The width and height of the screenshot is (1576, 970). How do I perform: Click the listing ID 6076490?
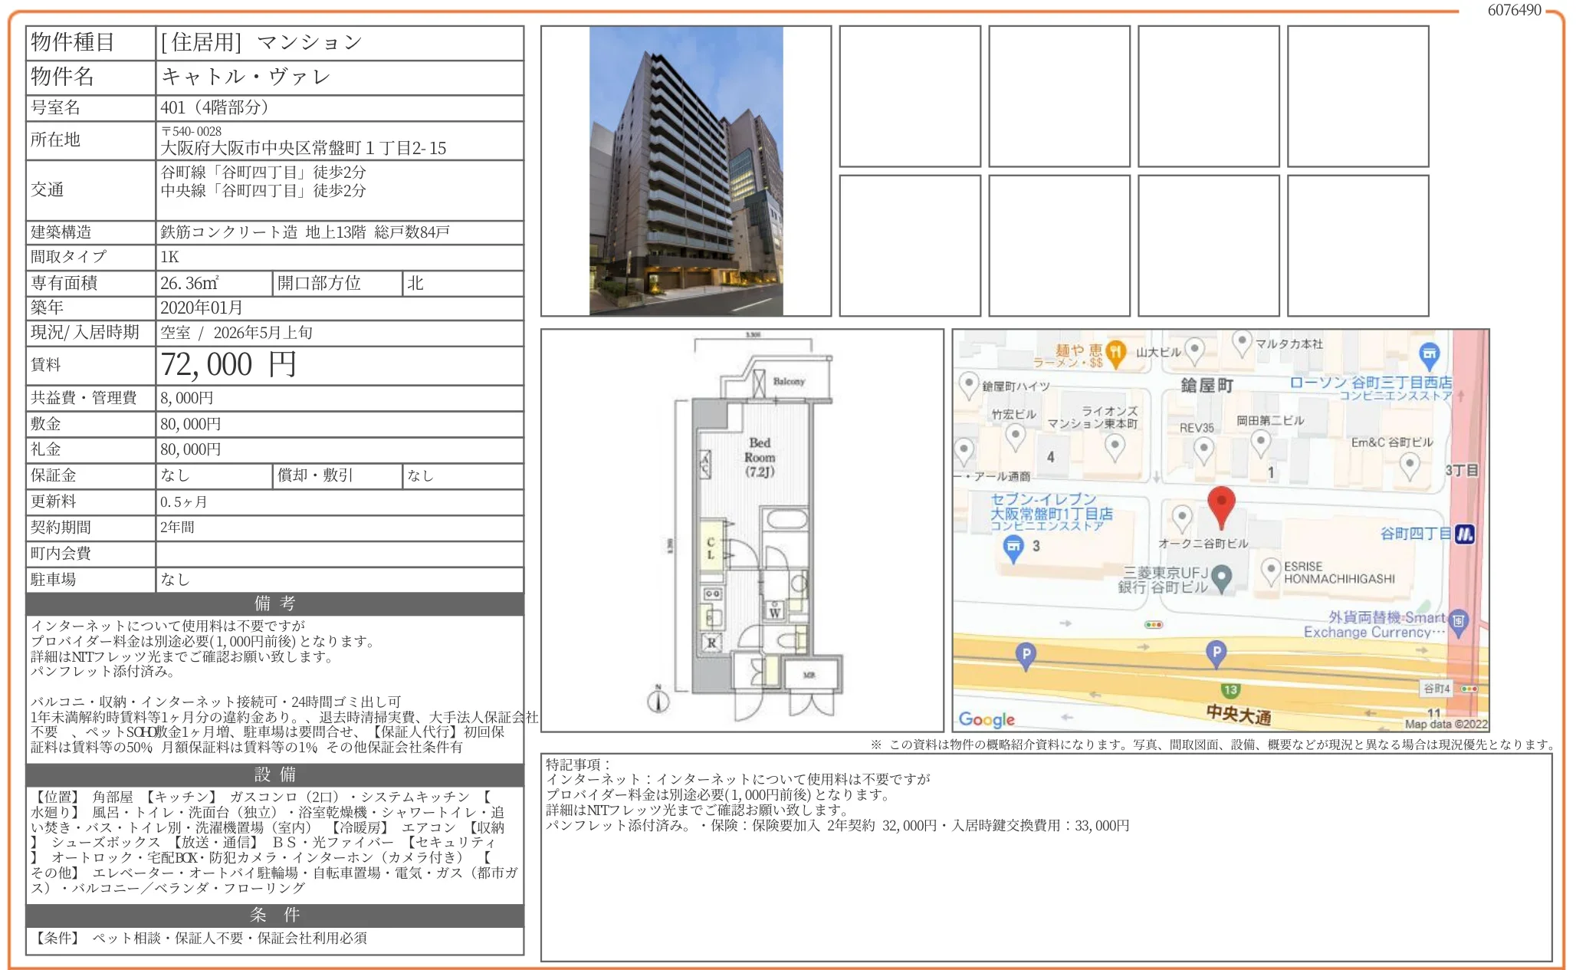click(1513, 10)
